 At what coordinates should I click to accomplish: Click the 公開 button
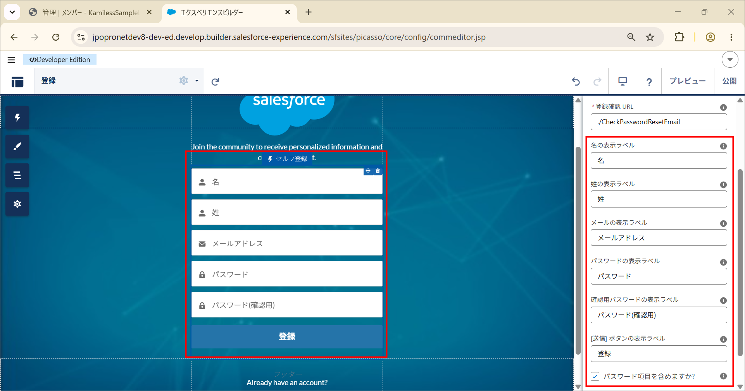(x=729, y=81)
